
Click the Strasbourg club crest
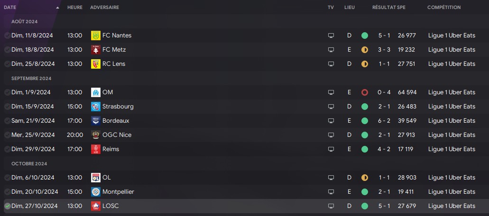click(x=96, y=107)
